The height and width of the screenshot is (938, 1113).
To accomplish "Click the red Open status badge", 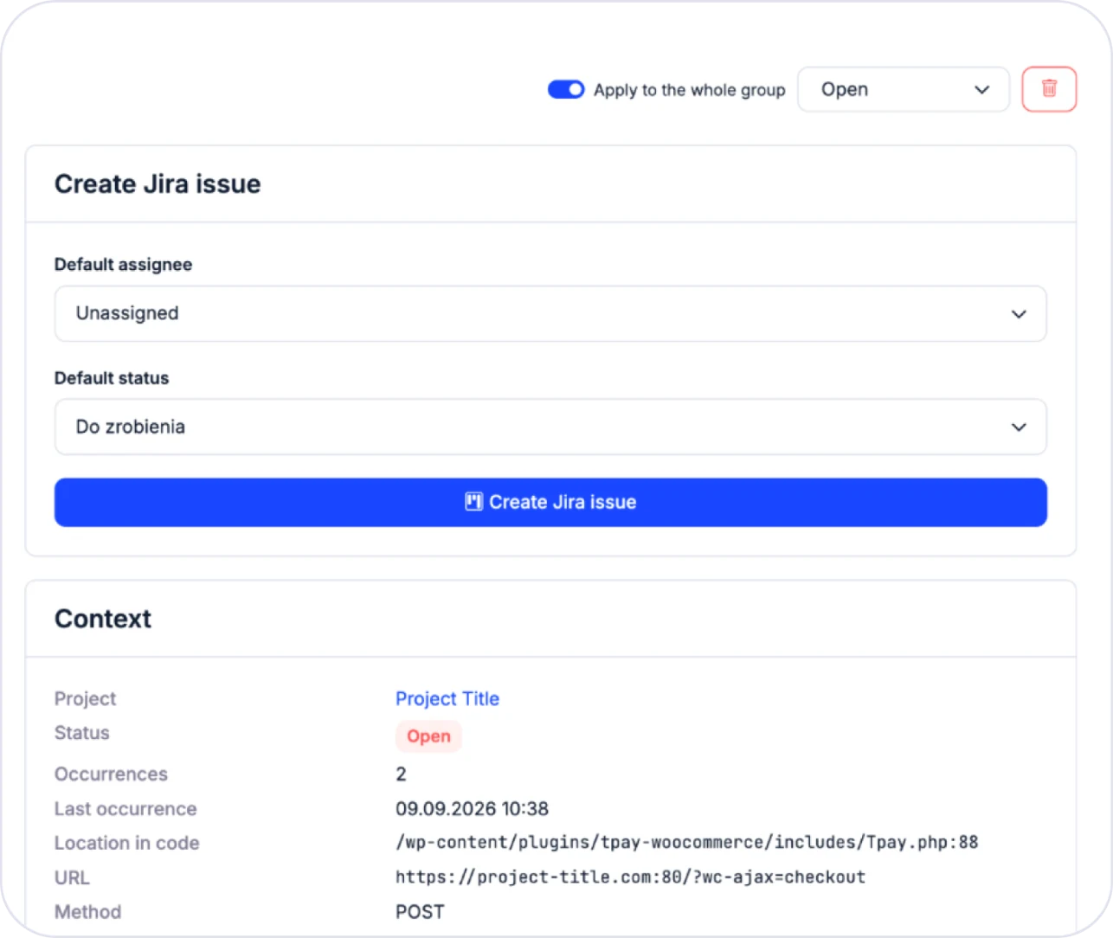I will pyautogui.click(x=428, y=736).
